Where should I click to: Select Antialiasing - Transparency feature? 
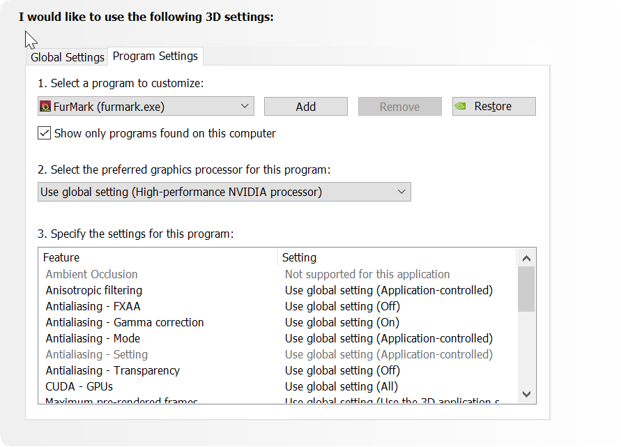point(112,370)
